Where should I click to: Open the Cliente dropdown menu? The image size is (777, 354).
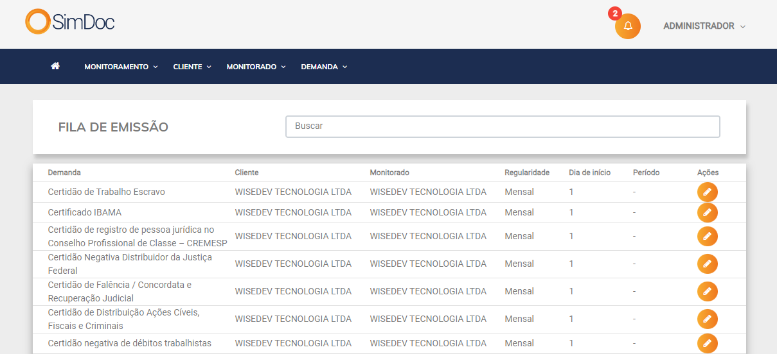[x=192, y=67]
